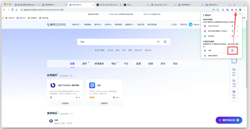
Task: Expand the 全球开店 navigation dropdown
Action: click(75, 25)
